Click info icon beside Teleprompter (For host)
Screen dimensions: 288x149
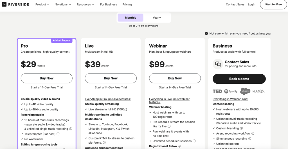coord(58,134)
